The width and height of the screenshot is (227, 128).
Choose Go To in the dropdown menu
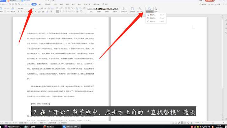point(153,22)
